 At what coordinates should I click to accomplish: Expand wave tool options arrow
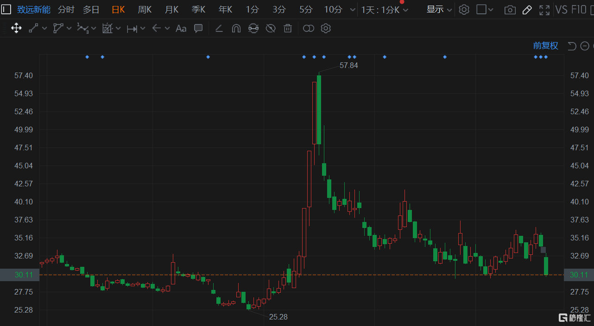point(94,29)
